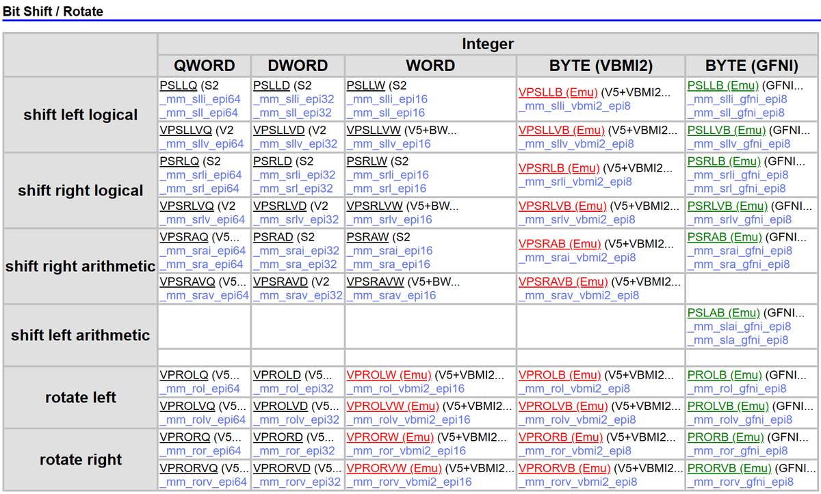Viewport: 821px width, 494px height.
Task: Open the VPRORD instruction link
Action: tap(278, 438)
